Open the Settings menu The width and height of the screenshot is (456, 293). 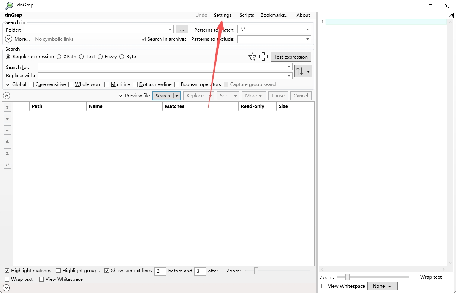pyautogui.click(x=223, y=15)
